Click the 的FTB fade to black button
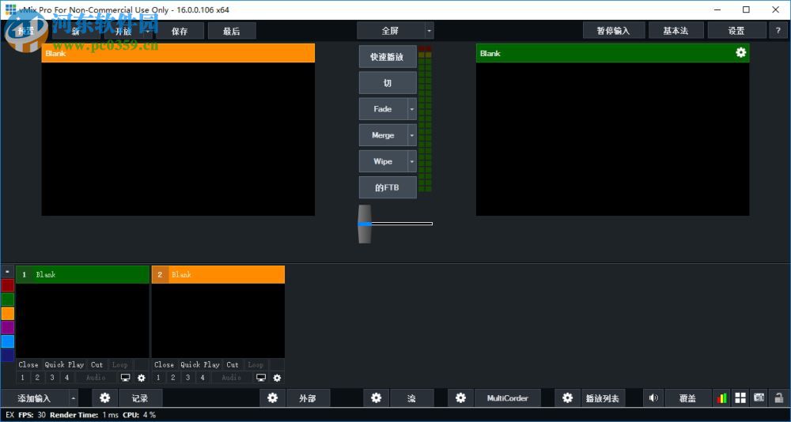791x422 pixels. (388, 187)
